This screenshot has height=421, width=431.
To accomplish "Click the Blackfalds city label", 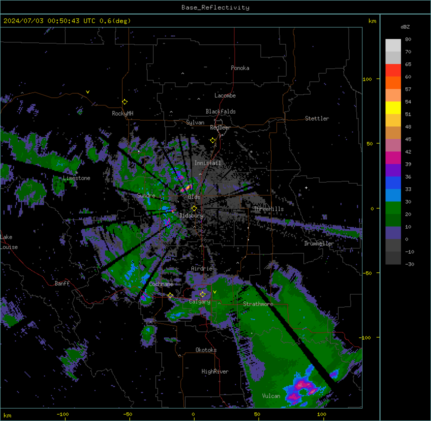I will coord(220,111).
